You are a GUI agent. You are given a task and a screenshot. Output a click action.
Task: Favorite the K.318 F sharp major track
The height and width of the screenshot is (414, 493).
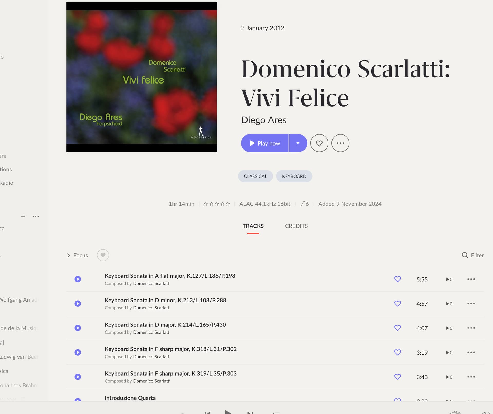397,352
